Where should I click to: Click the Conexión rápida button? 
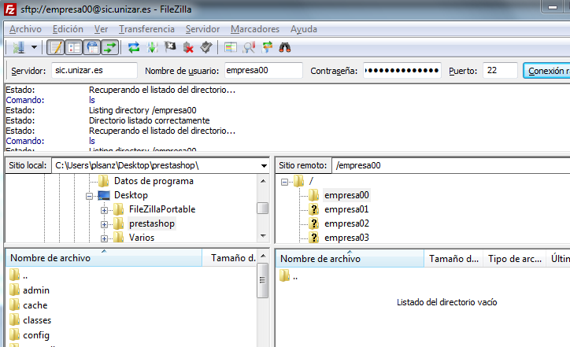tap(546, 71)
